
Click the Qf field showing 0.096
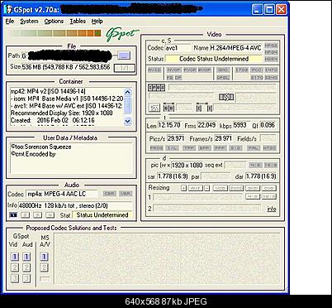[268, 125]
